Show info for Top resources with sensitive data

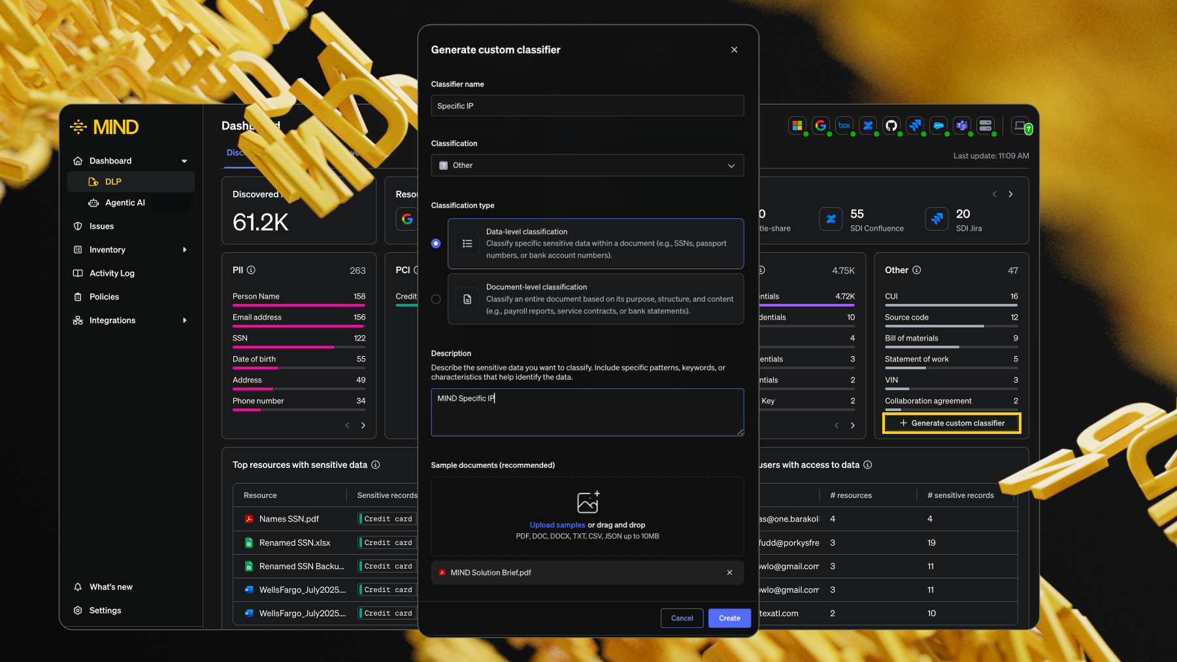click(376, 465)
